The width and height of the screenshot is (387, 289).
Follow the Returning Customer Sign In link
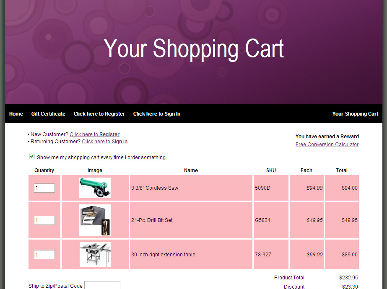pyautogui.click(x=104, y=142)
